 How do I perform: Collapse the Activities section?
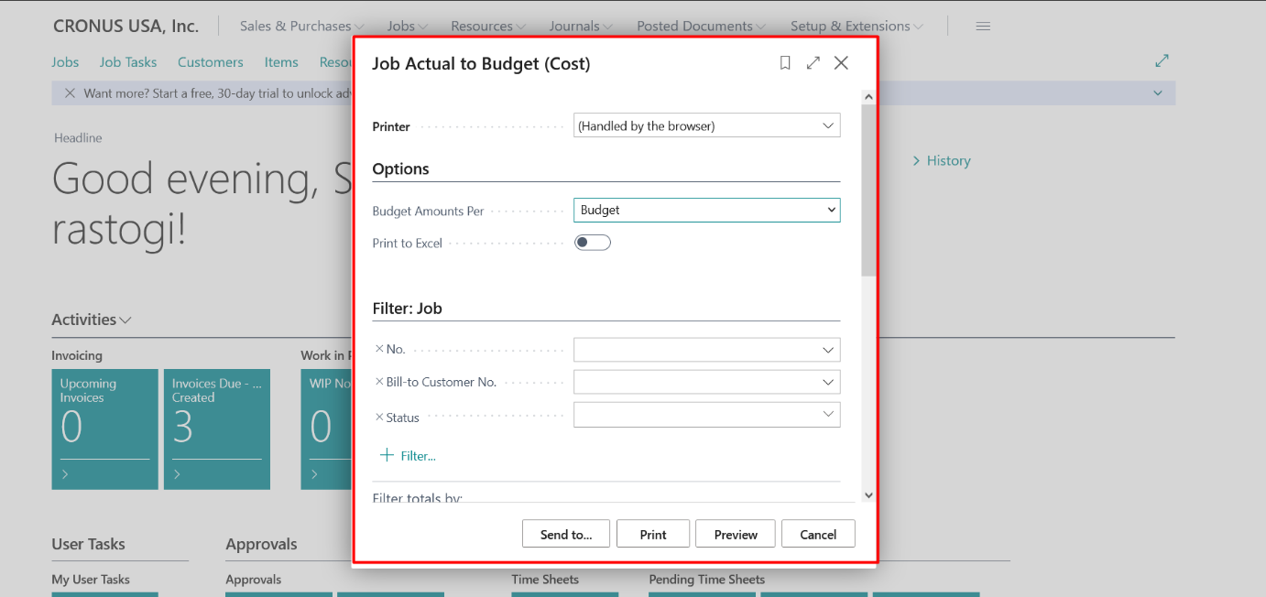pos(125,319)
